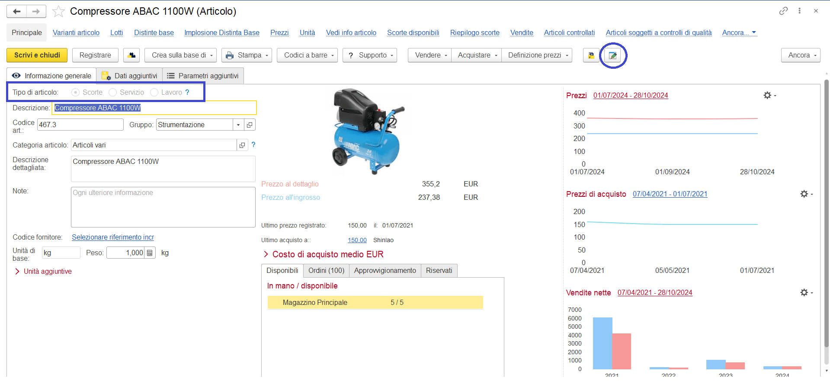This screenshot has height=381, width=830.
Task: Click Scrivi e chiudi button
Action: pos(37,55)
